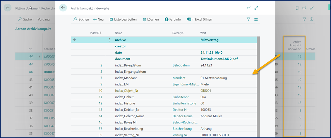Click In Excel öffnen
Screen dimensions: 331x138
199,20
